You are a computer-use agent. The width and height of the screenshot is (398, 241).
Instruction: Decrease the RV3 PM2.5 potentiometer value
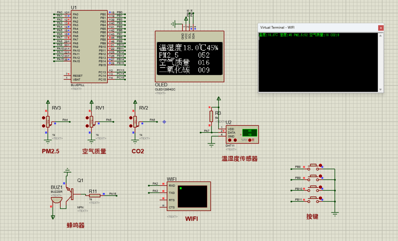(x=44, y=126)
